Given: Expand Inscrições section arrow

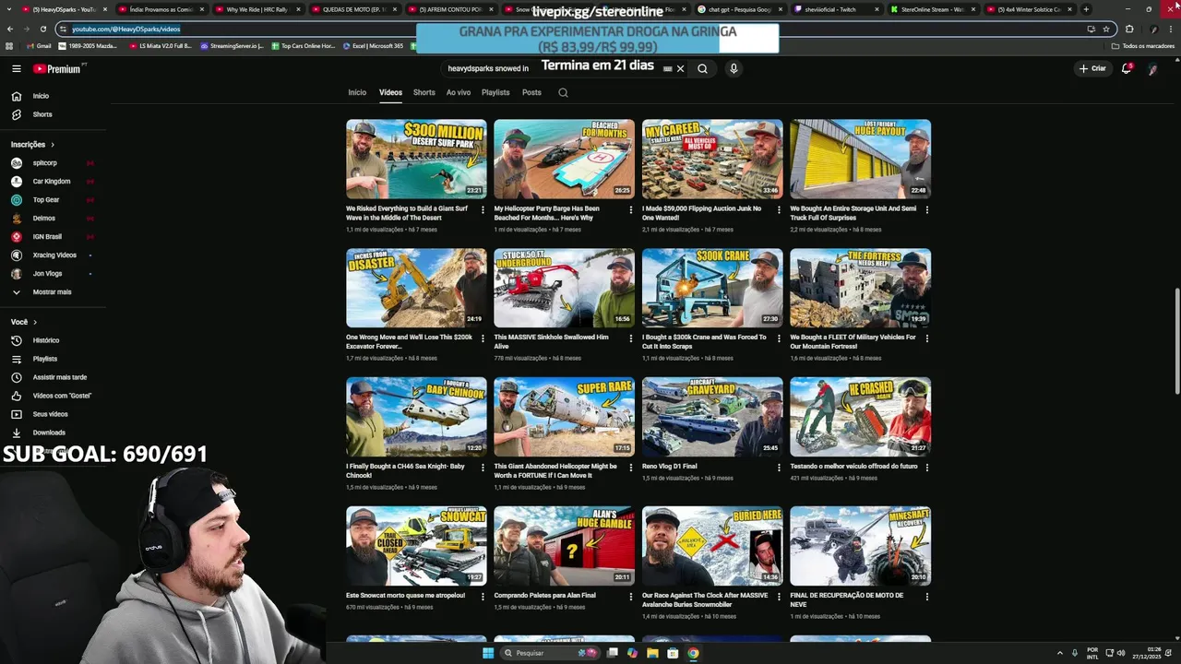Looking at the screenshot, I should 53,145.
